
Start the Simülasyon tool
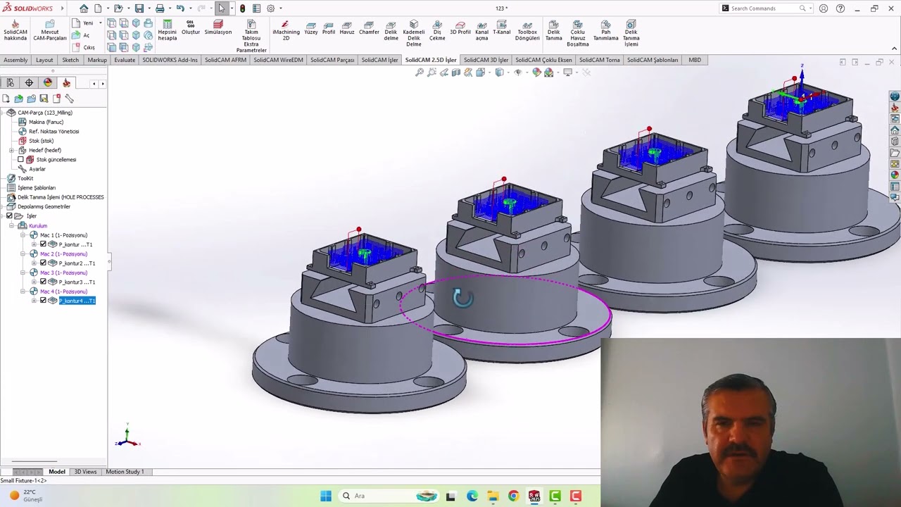tap(218, 27)
